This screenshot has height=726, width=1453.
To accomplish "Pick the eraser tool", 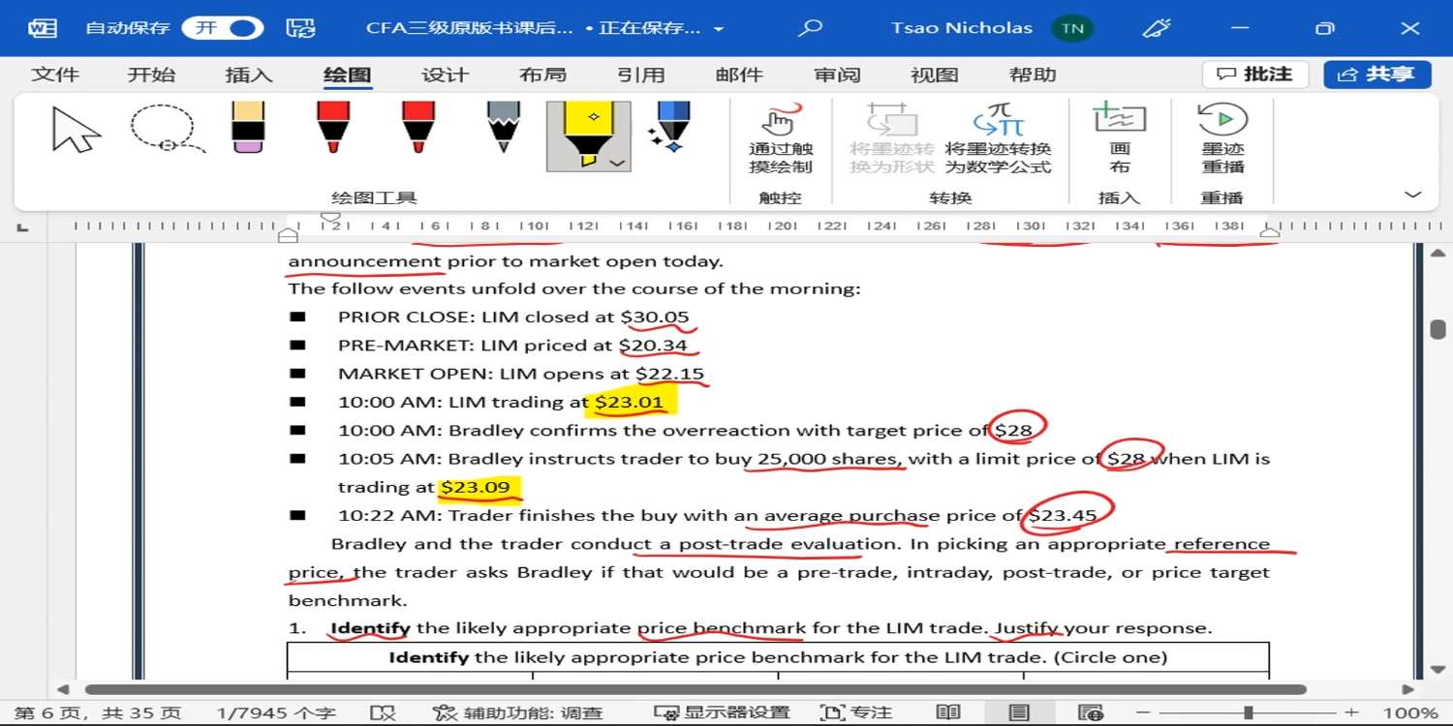I will [249, 128].
